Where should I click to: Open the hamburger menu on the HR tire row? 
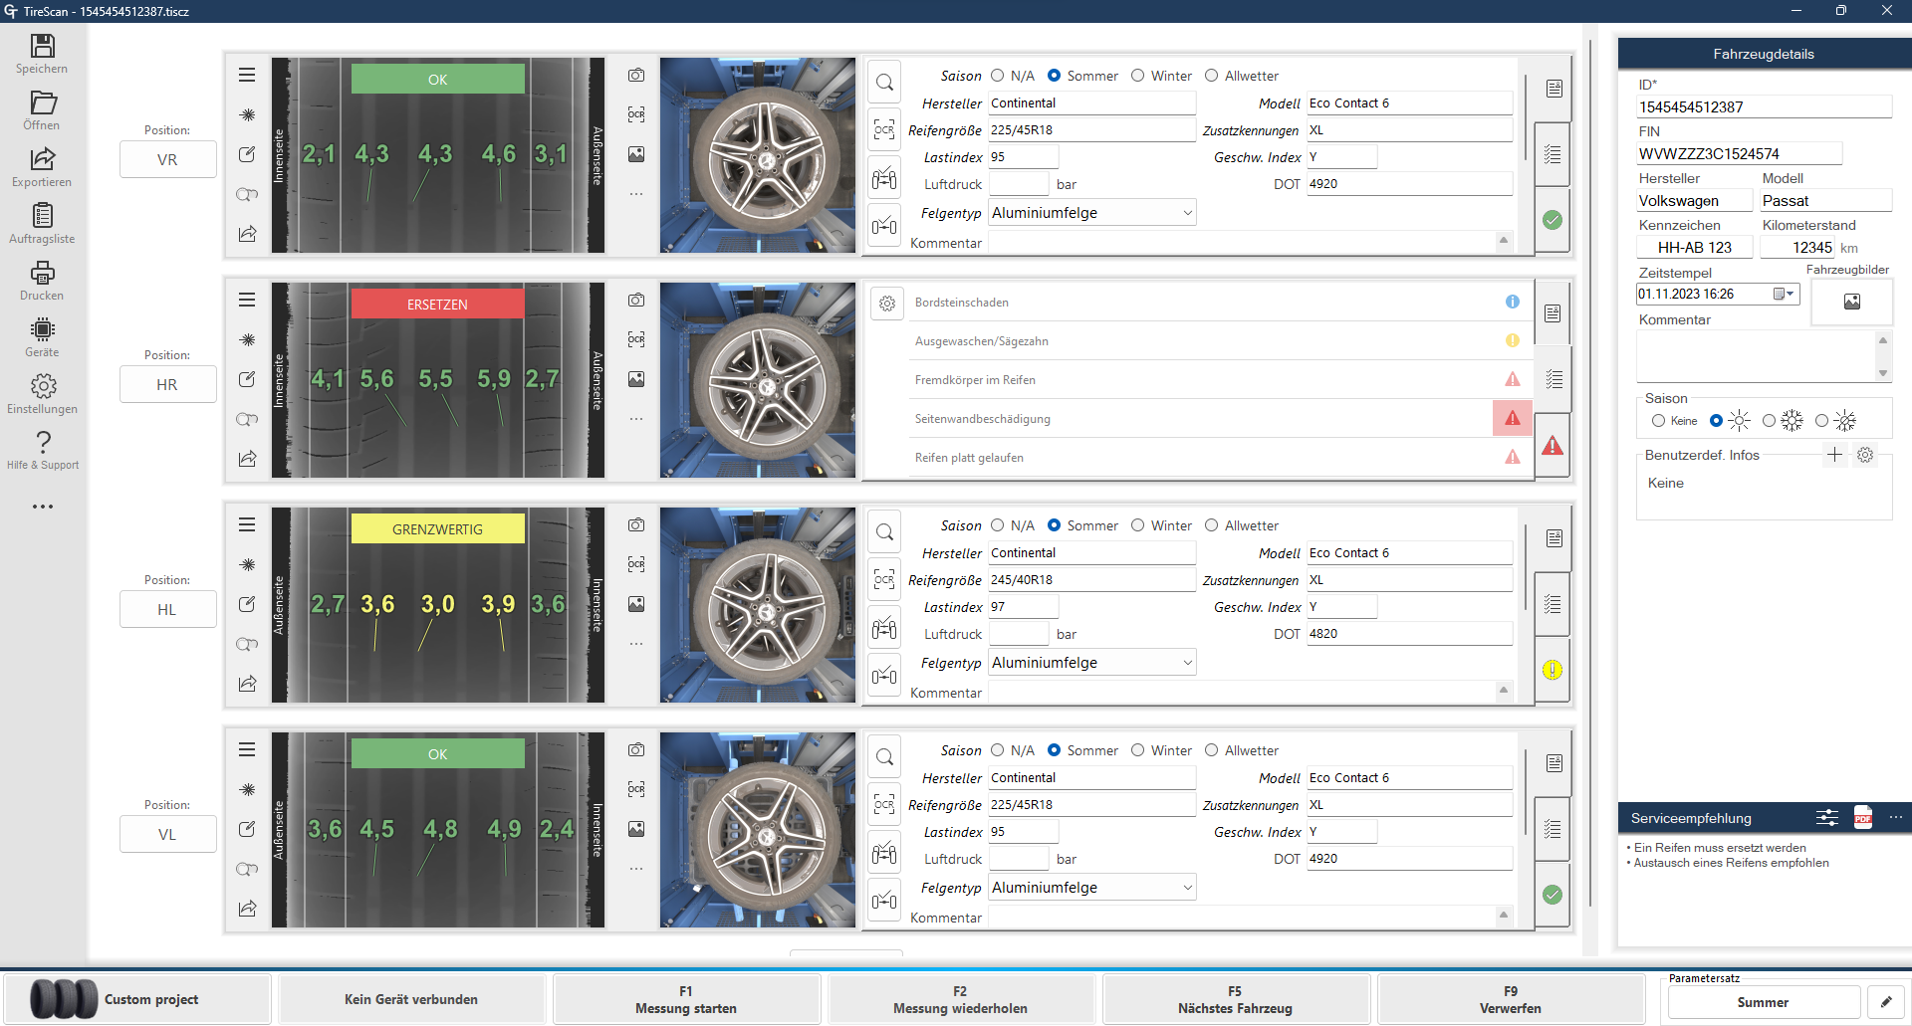pos(247,300)
